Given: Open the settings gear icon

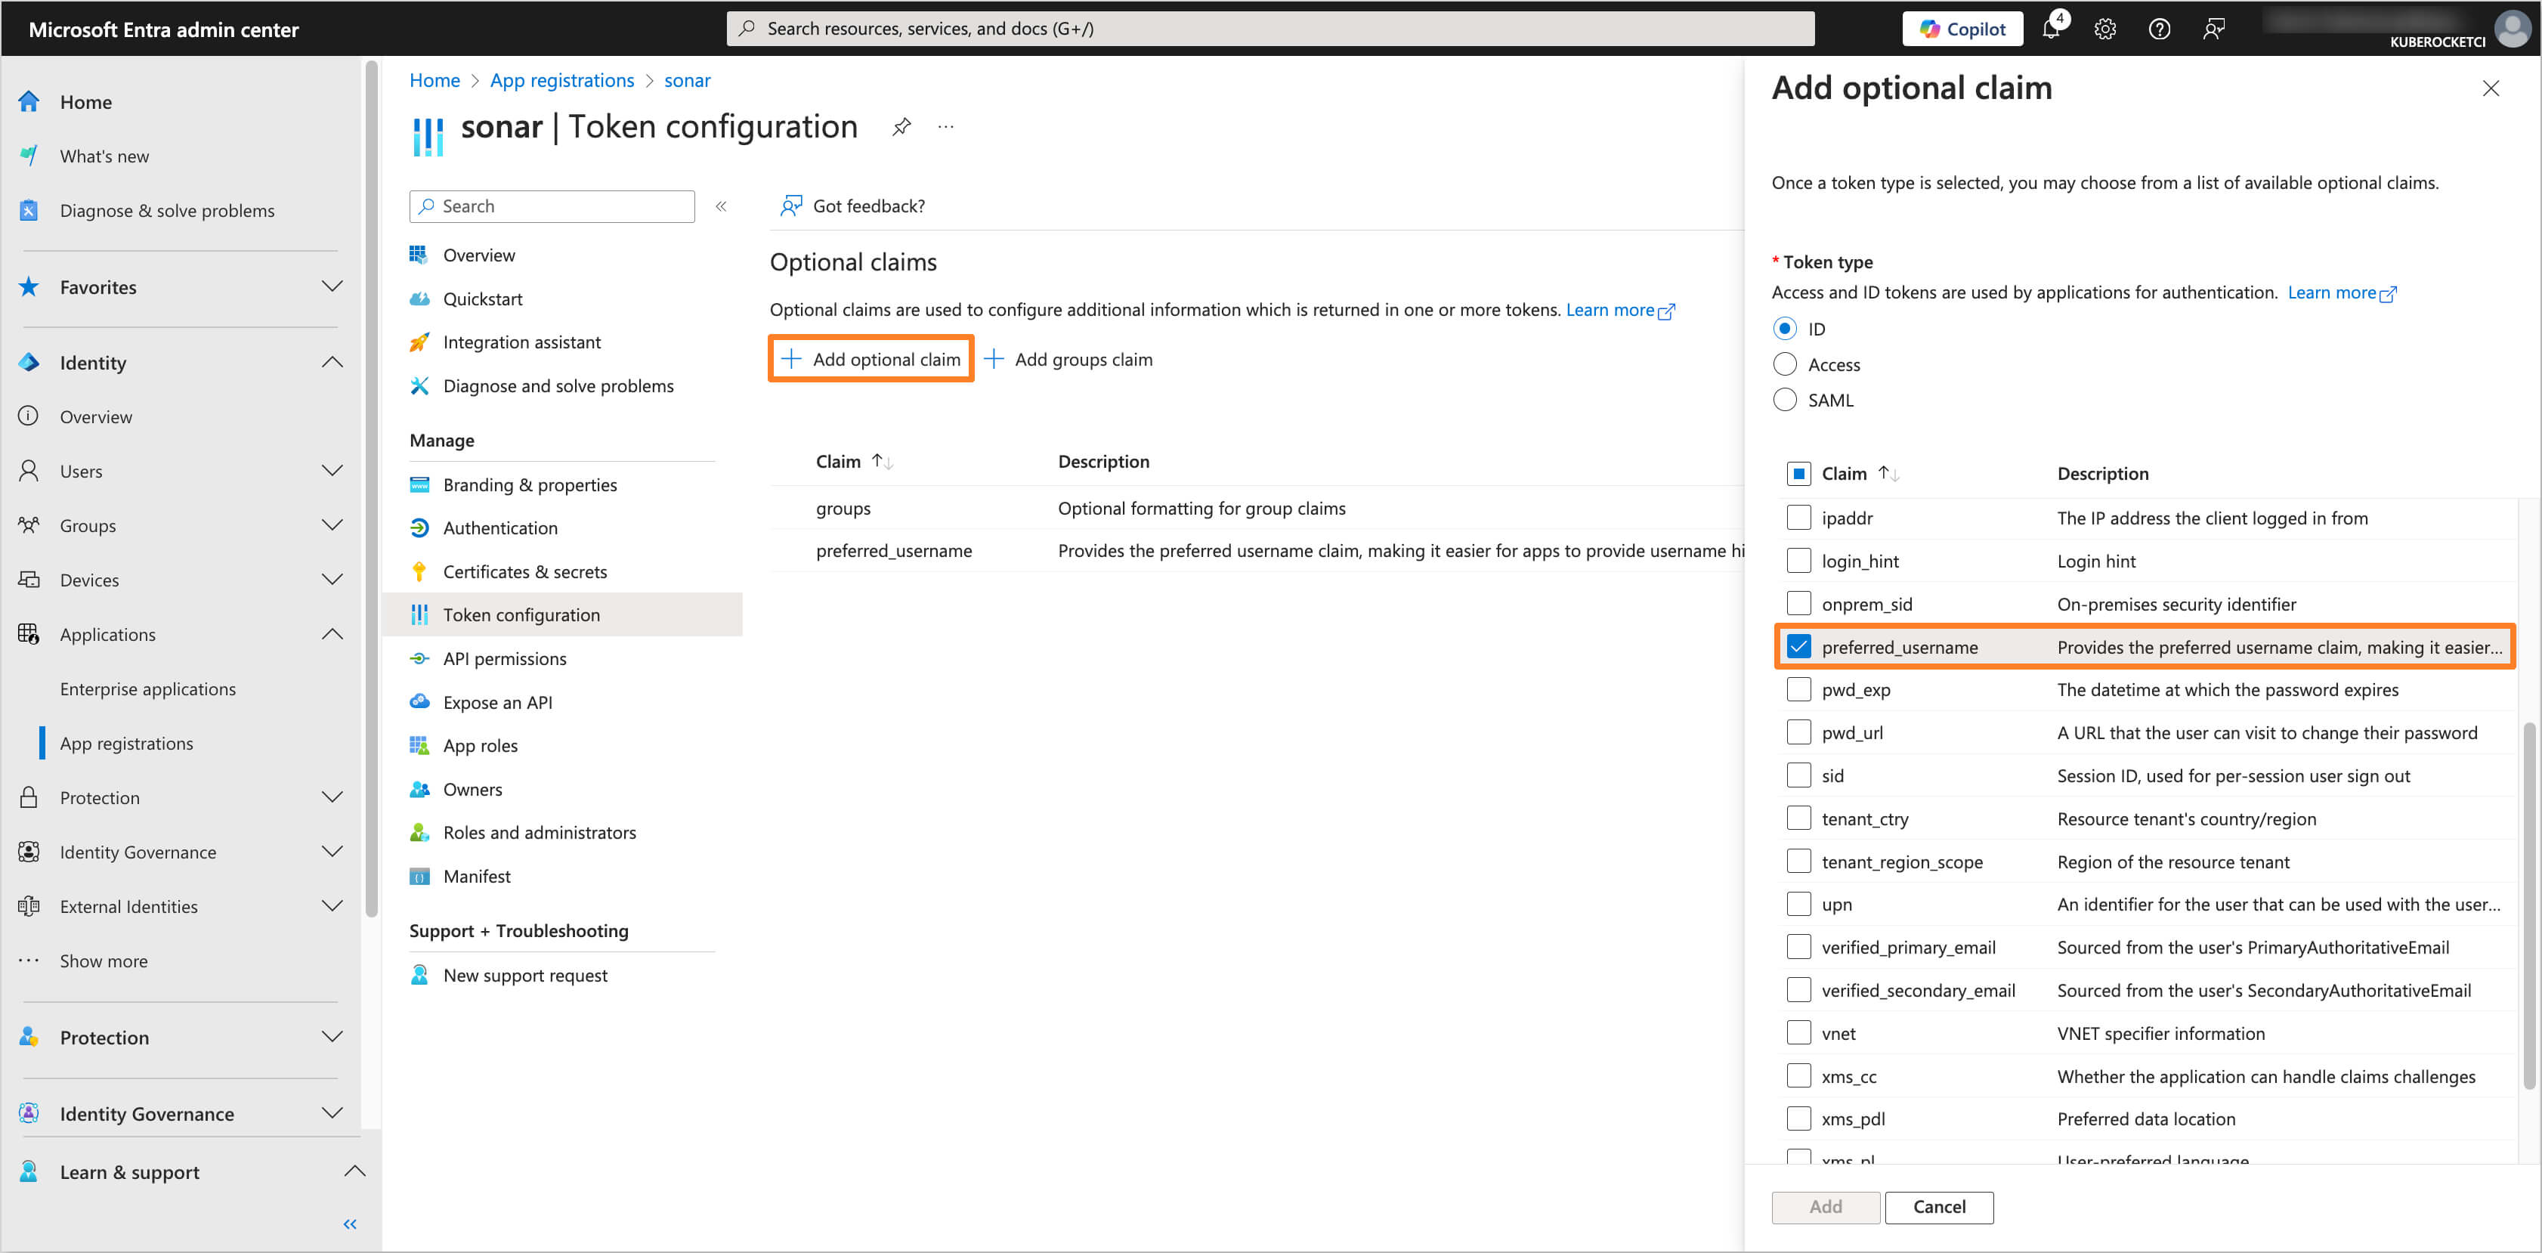Looking at the screenshot, I should tap(2104, 29).
